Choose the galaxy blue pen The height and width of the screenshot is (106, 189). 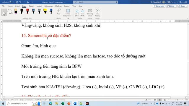pos(33,11)
